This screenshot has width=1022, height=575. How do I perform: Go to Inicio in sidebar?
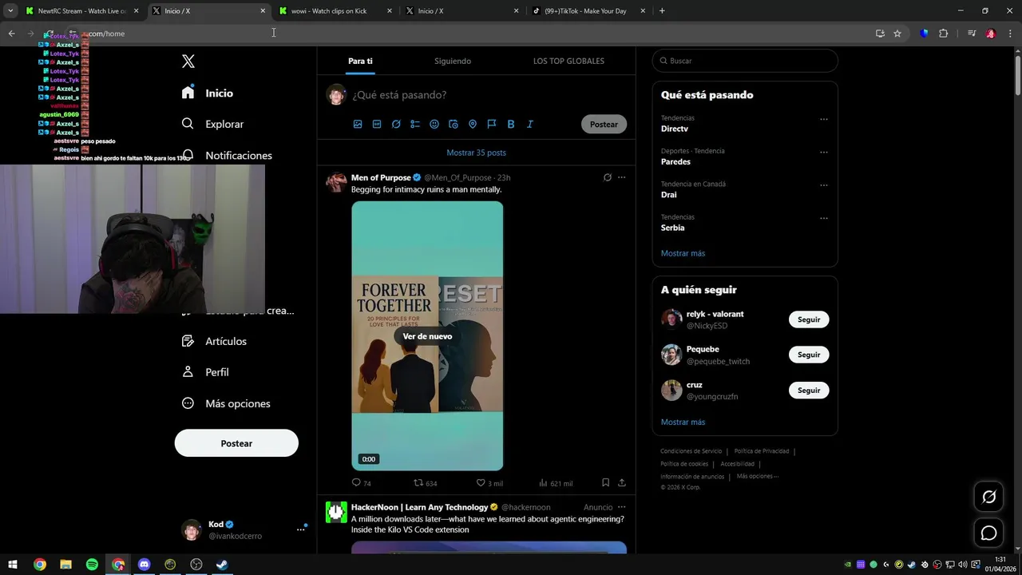tap(208, 93)
